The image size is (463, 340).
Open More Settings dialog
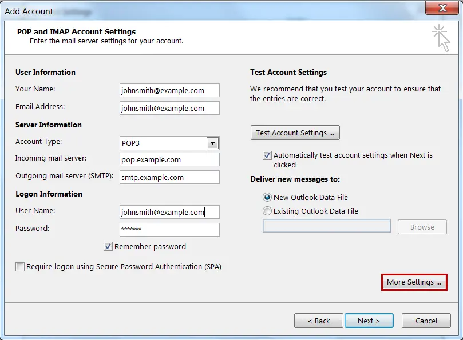point(414,282)
